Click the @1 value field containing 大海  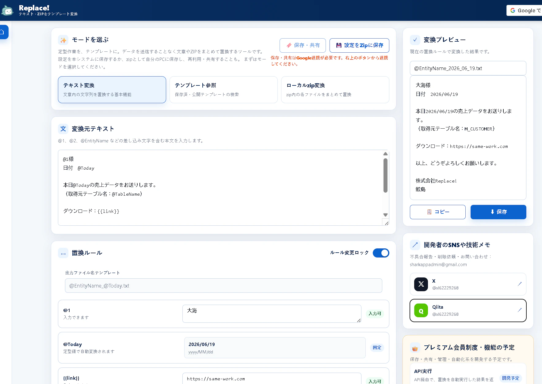point(272,314)
